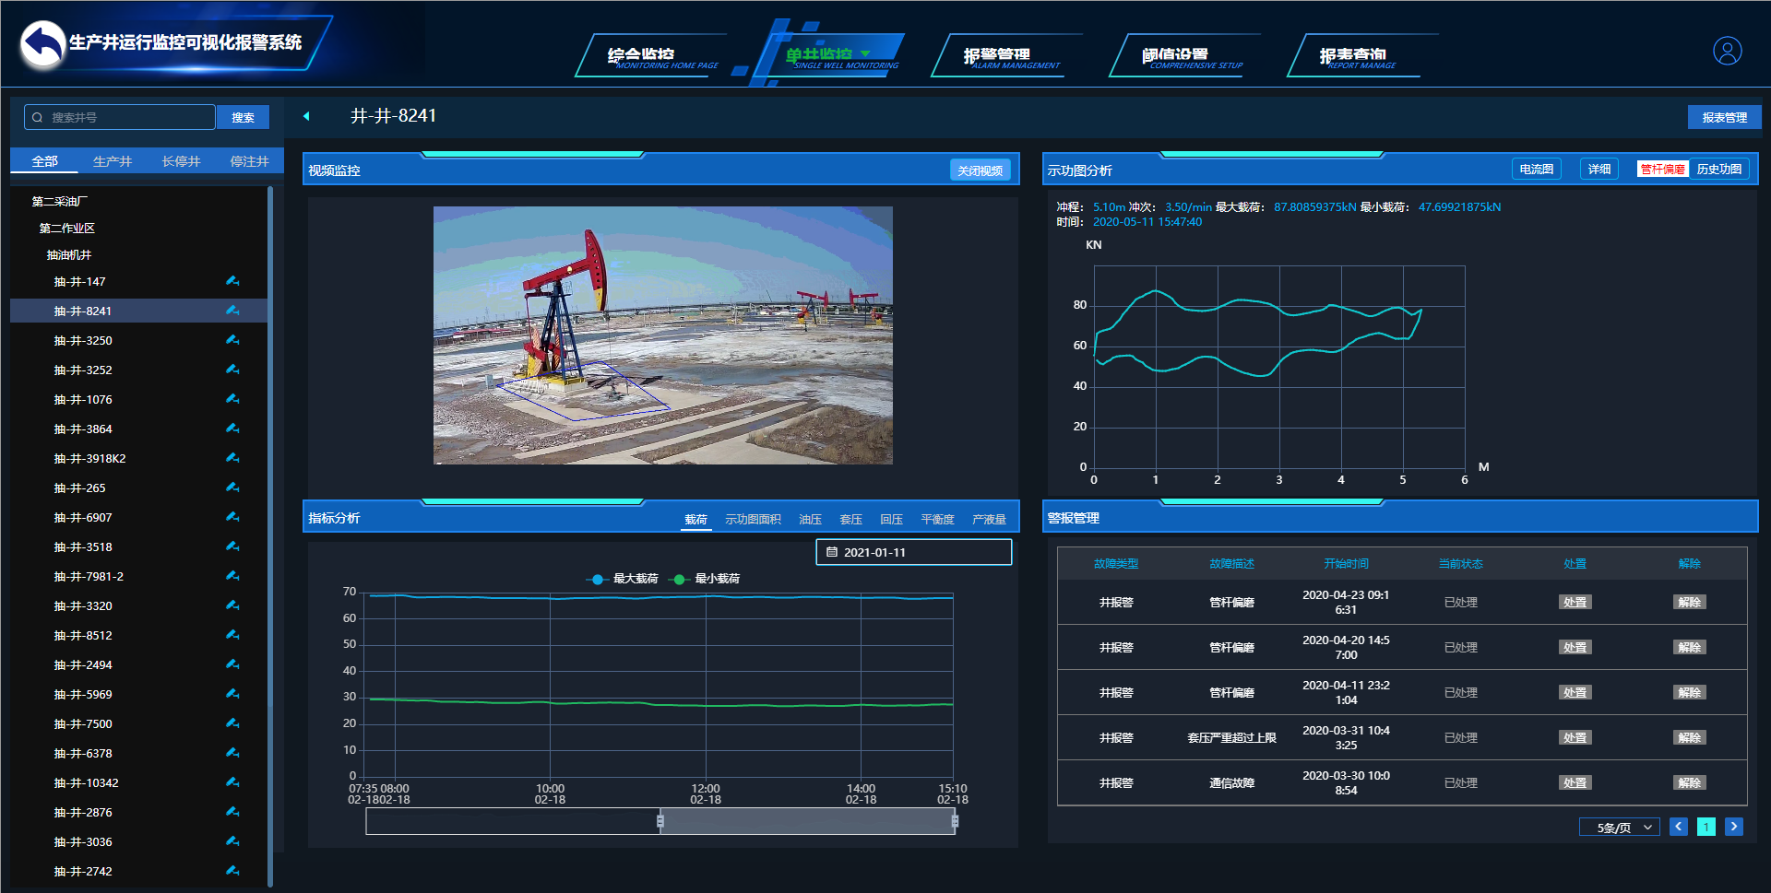This screenshot has height=893, width=1771.
Task: Click pump icon beside 抽-井-10342
Action: pos(232,782)
